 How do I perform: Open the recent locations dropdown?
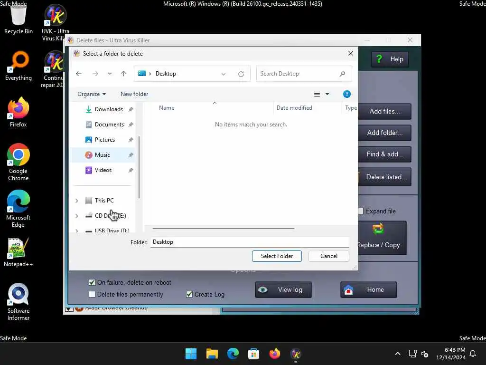[110, 74]
